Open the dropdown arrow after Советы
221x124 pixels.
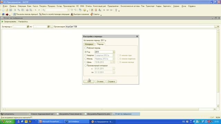101,15
